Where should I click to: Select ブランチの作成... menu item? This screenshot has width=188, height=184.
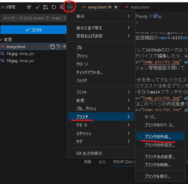(157, 136)
